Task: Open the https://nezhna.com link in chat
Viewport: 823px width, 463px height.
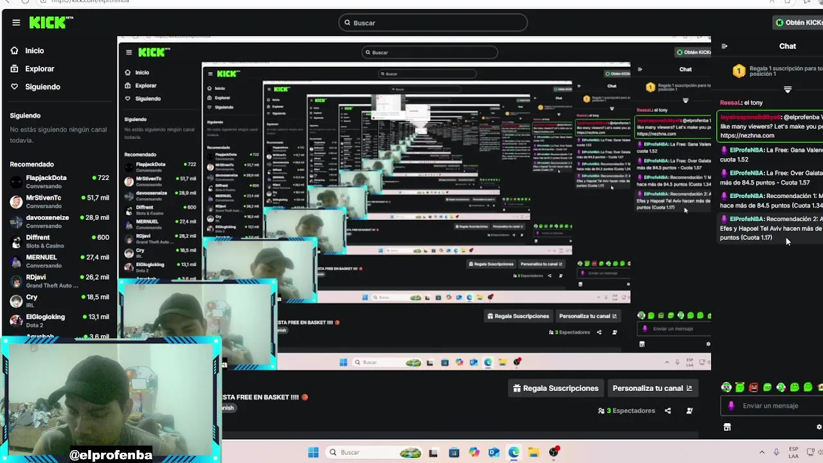Action: pyautogui.click(x=747, y=136)
